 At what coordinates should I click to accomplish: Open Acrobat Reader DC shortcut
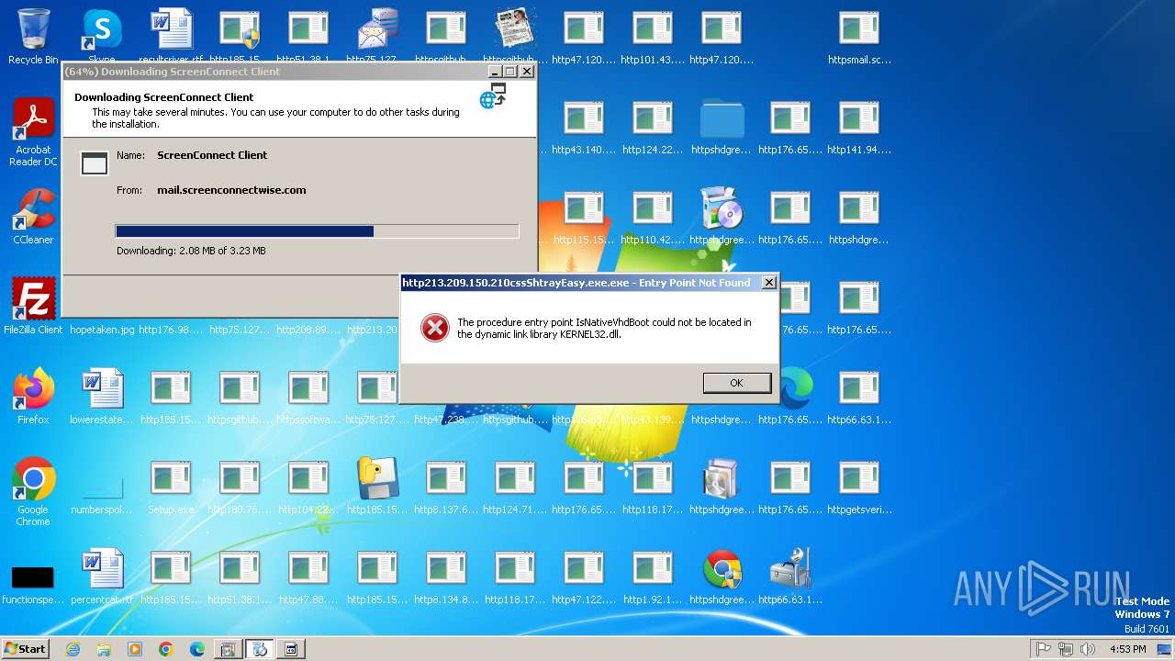tap(33, 132)
